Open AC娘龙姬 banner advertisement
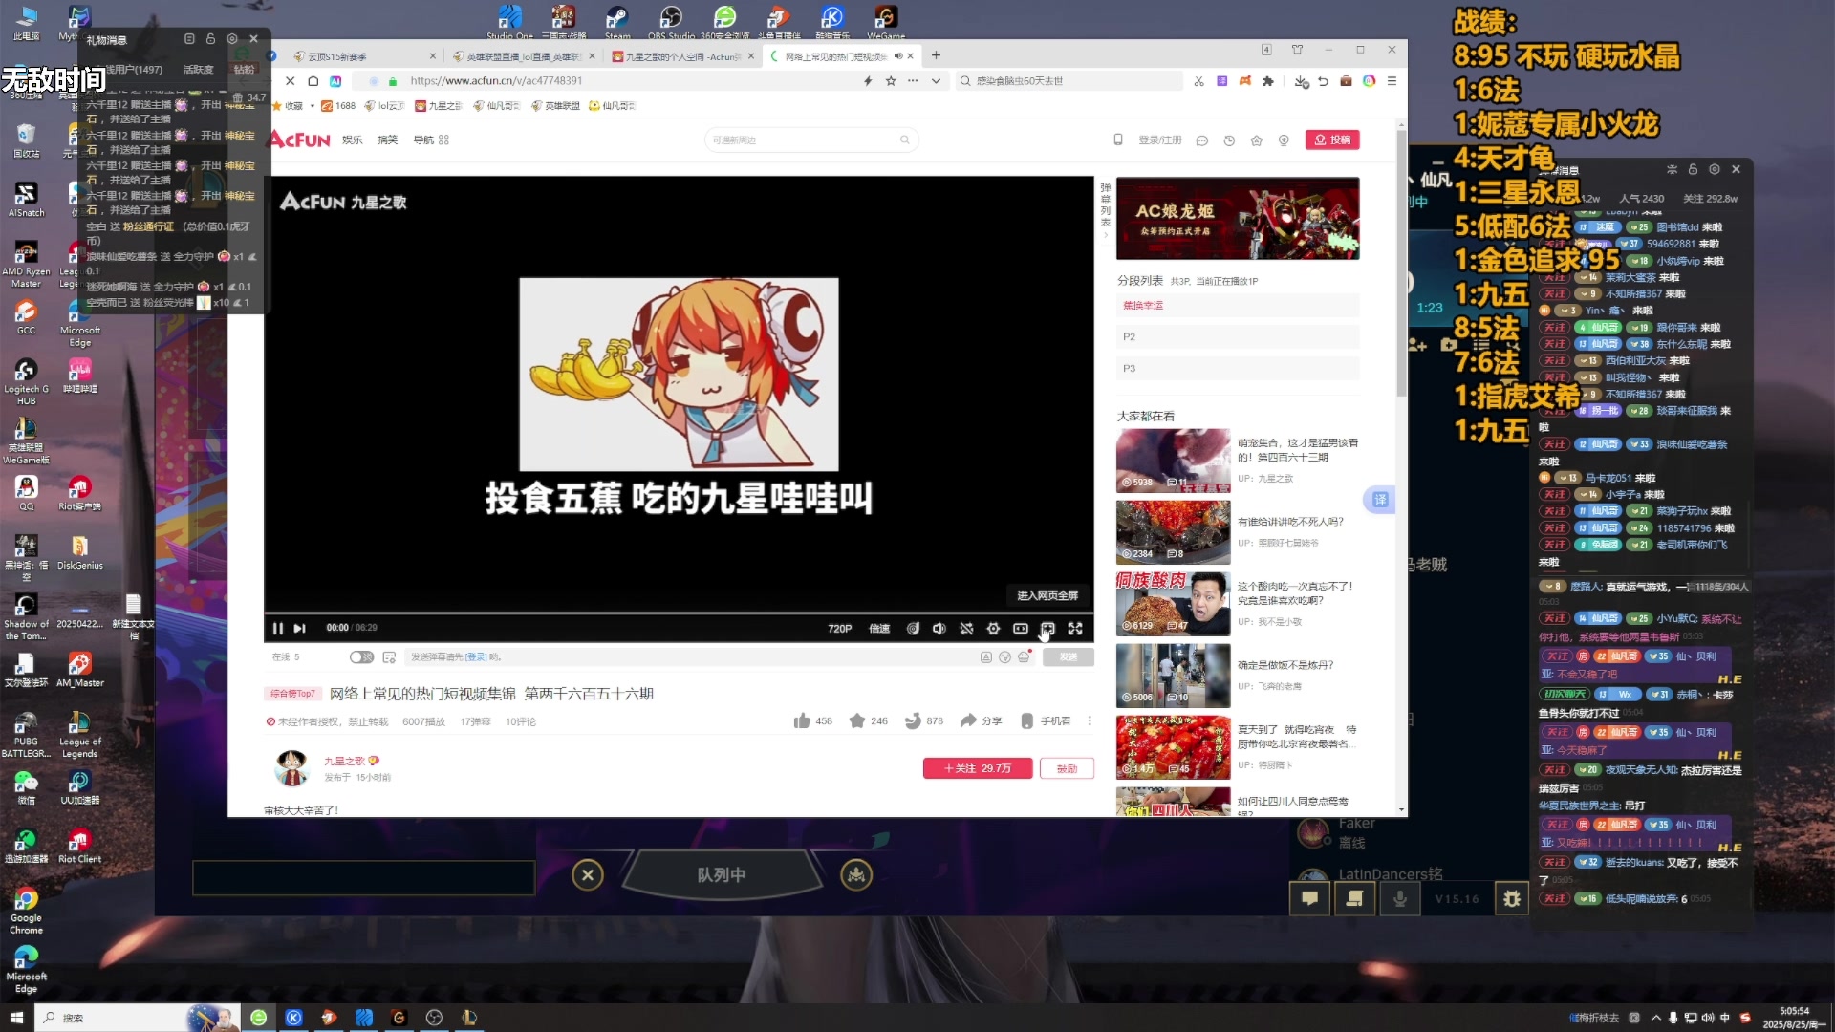Viewport: 1835px width, 1032px height. (1238, 218)
